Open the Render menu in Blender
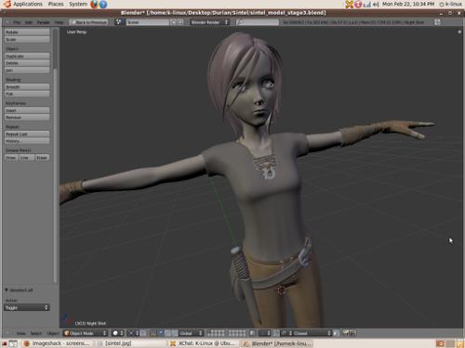Screen dimensions: 465x348 (43, 22)
